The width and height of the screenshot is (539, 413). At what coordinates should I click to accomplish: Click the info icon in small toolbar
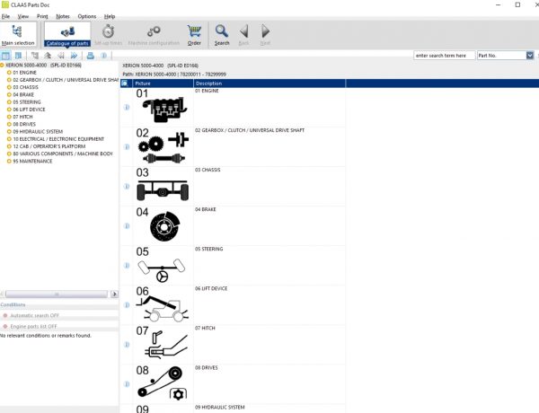104,56
